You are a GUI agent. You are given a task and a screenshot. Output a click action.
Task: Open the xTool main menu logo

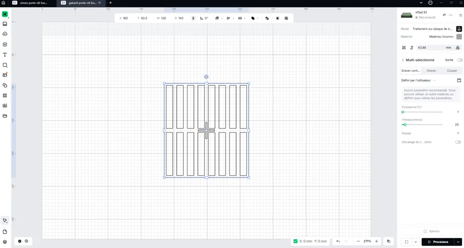[x=5, y=14]
